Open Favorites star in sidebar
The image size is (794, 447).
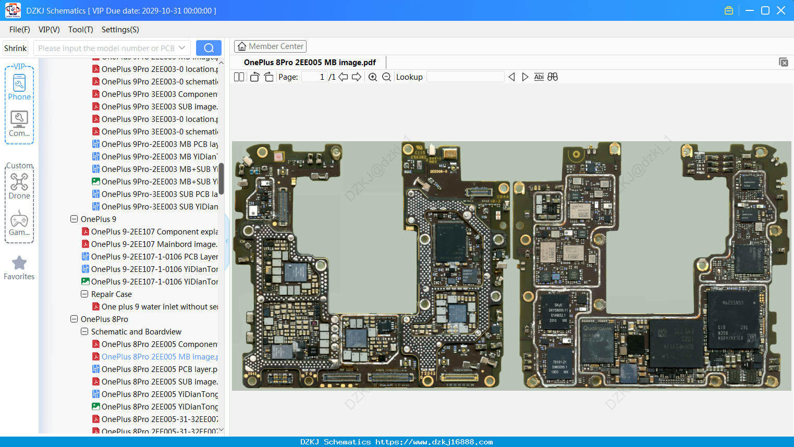coord(19,268)
